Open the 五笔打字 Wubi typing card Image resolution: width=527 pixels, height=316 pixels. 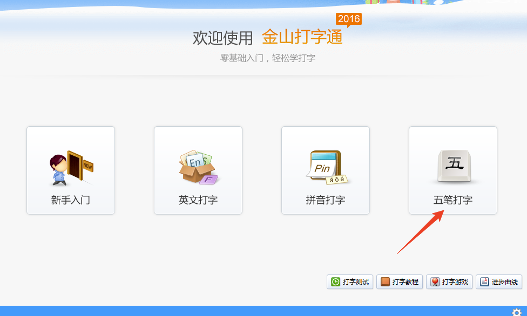coord(452,170)
